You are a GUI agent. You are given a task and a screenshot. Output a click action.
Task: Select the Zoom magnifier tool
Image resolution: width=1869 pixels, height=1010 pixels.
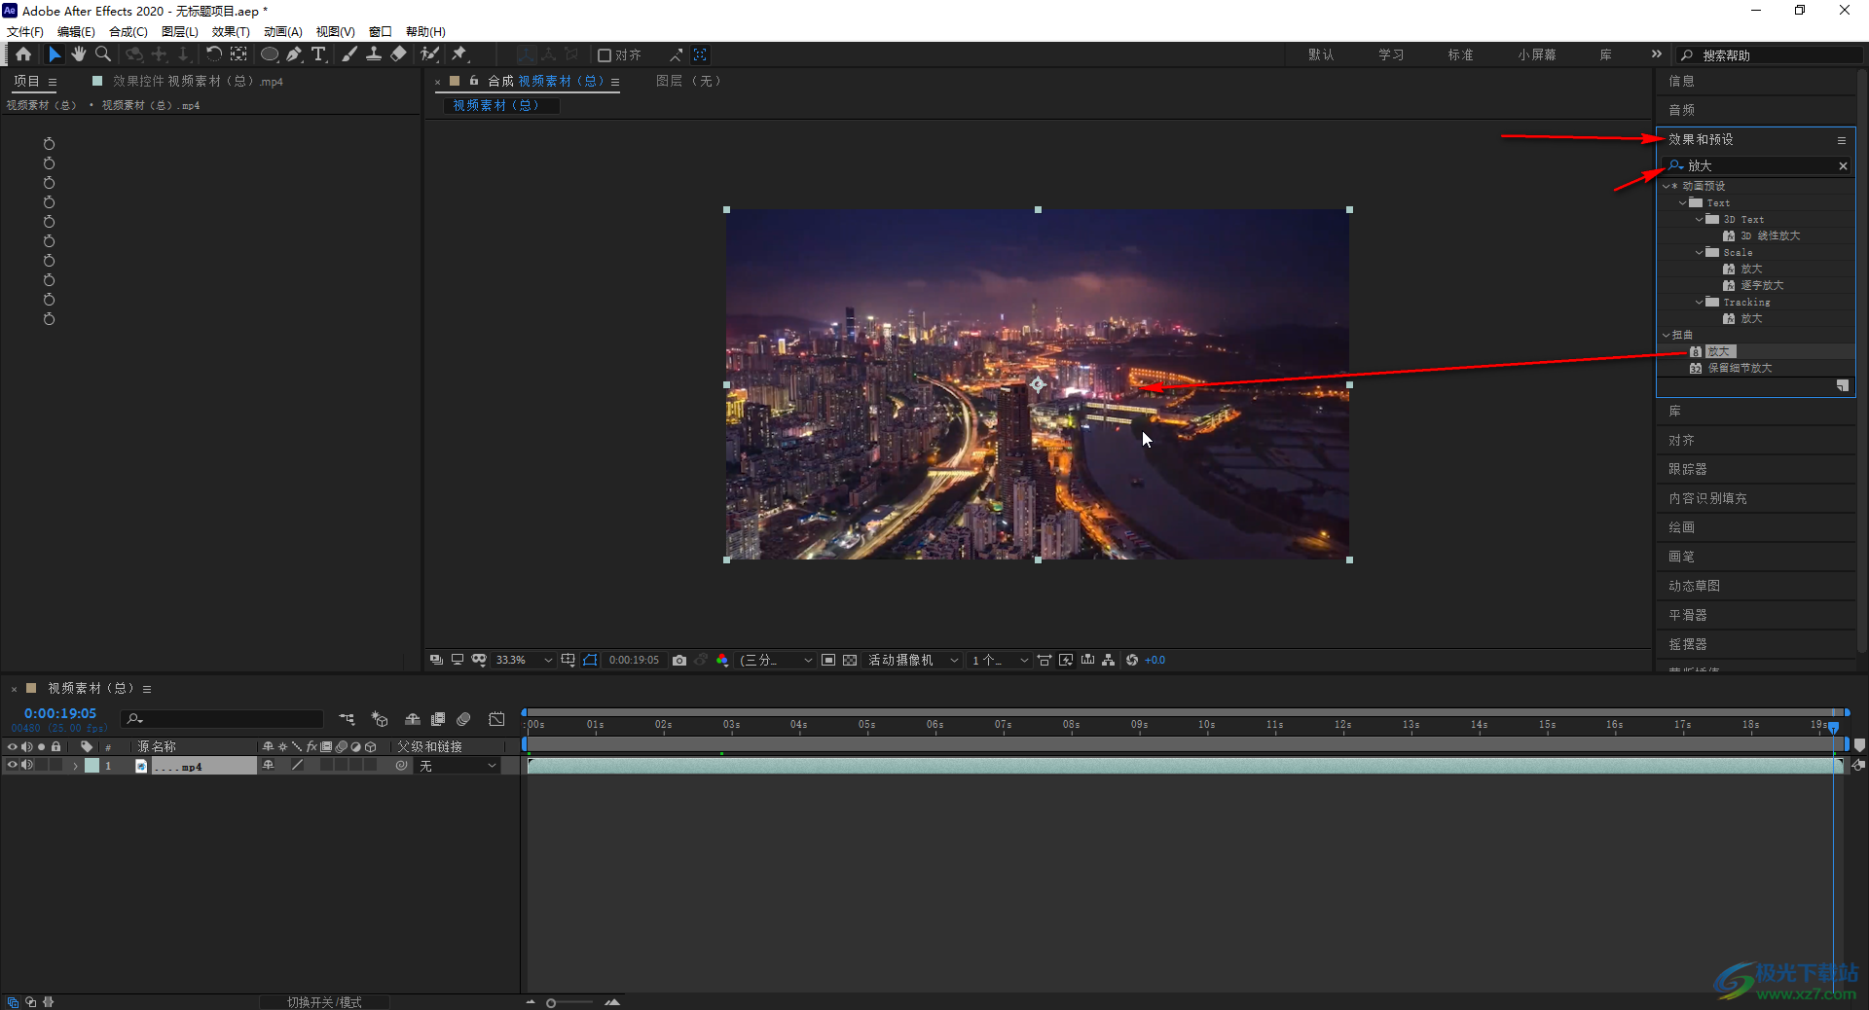(x=103, y=54)
